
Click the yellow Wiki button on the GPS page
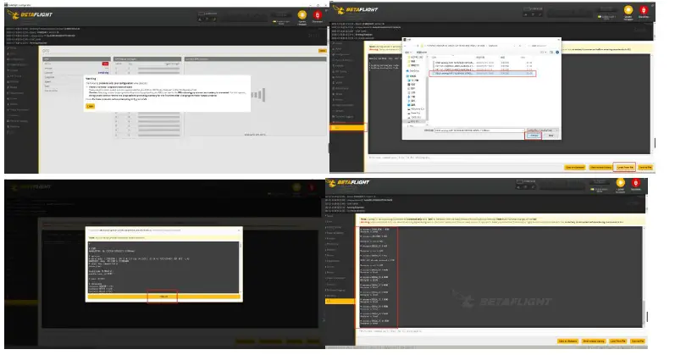pyautogui.click(x=322, y=51)
